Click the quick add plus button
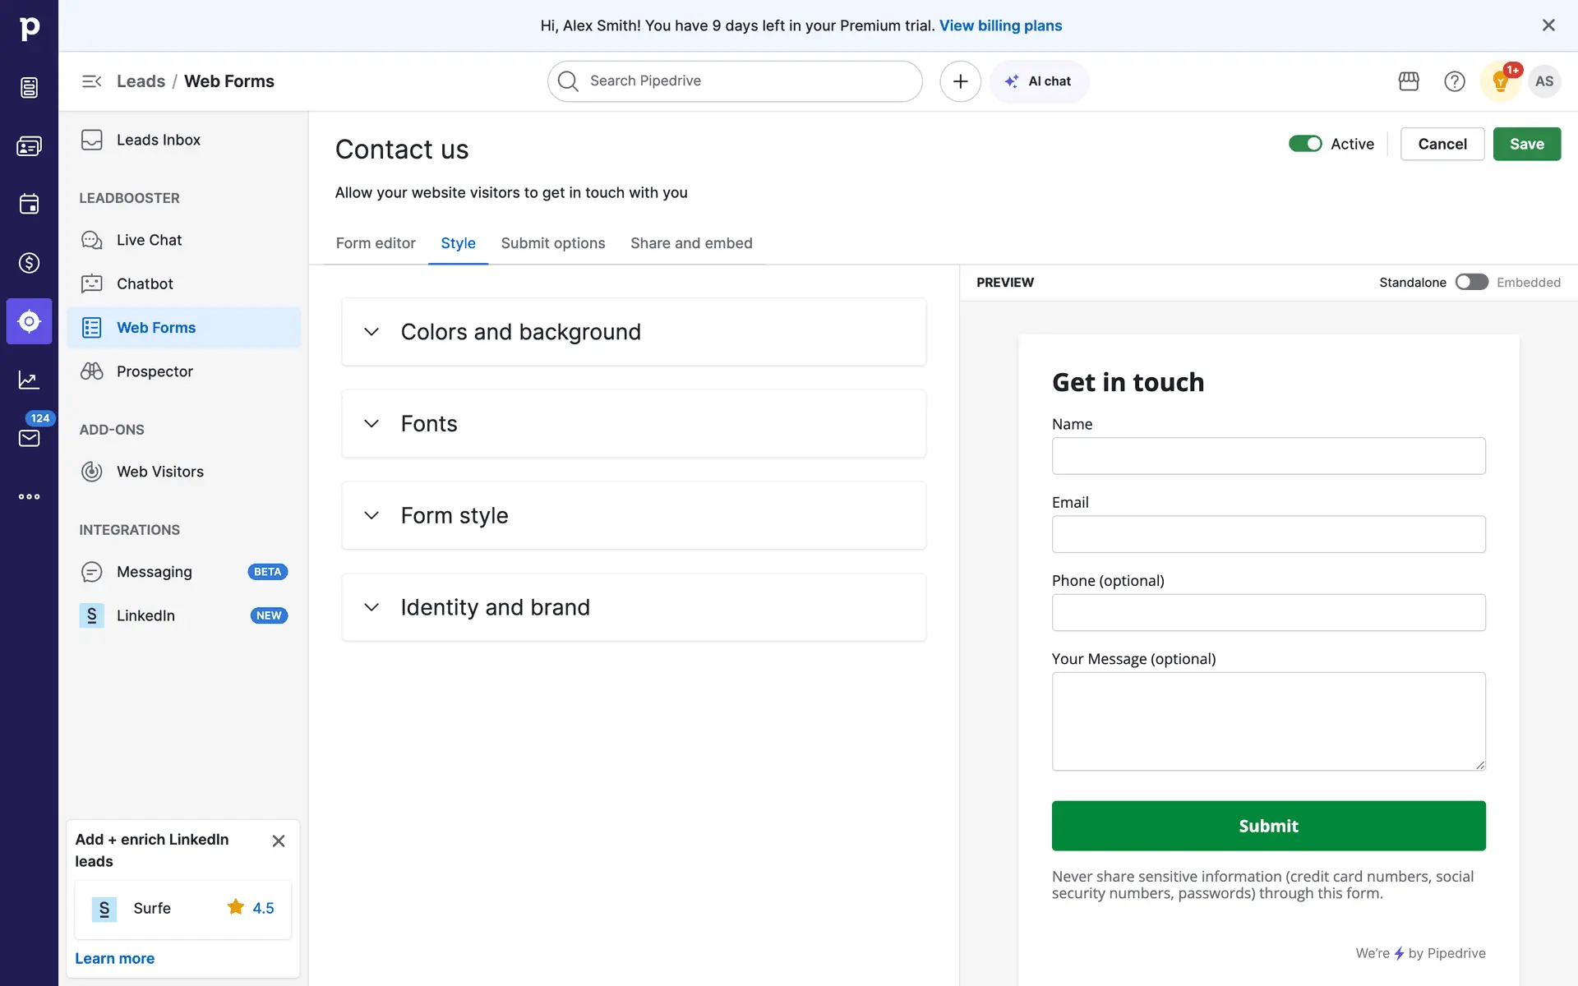Image resolution: width=1578 pixels, height=986 pixels. (960, 81)
